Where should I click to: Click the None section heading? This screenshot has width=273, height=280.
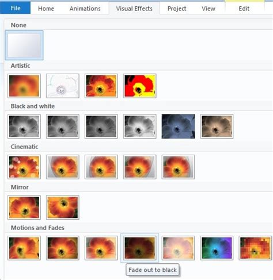click(x=18, y=25)
